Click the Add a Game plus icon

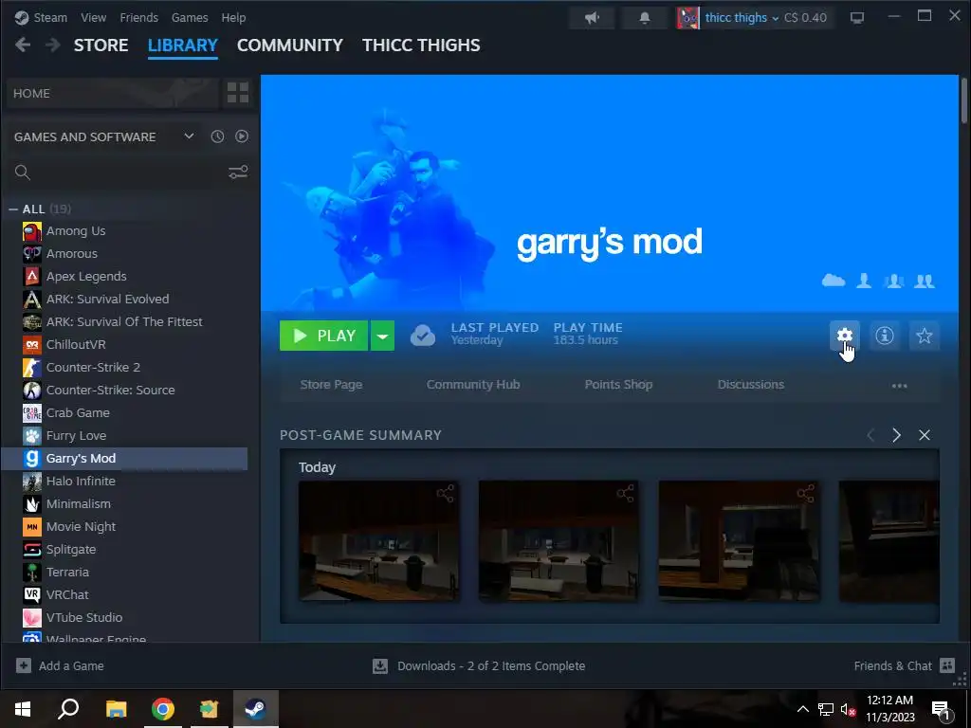pyautogui.click(x=24, y=665)
